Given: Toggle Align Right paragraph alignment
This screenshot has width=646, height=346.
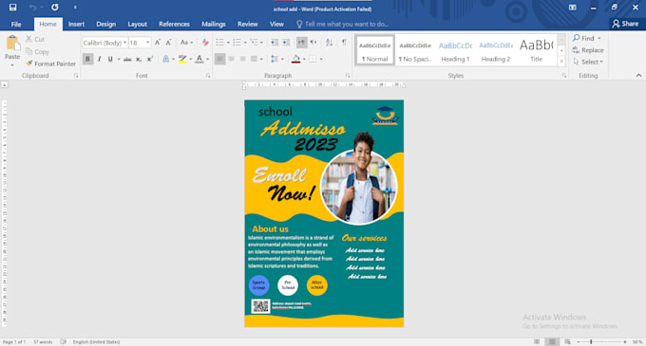Looking at the screenshot, I should click(x=242, y=59).
